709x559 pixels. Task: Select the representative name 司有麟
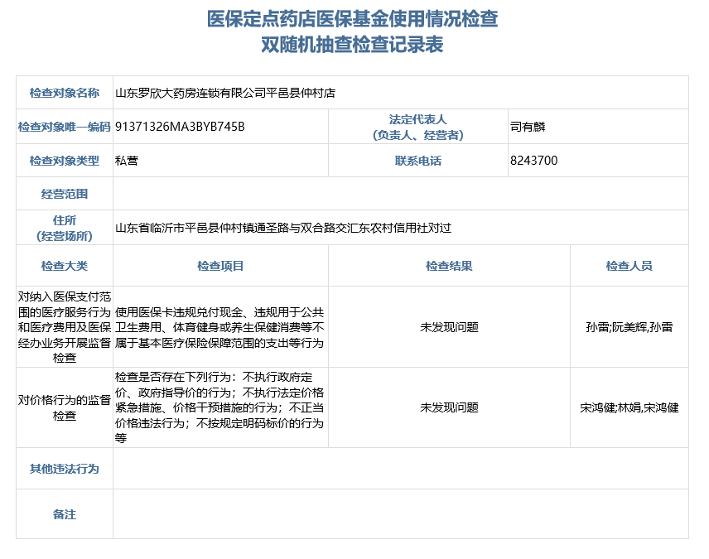(x=528, y=127)
